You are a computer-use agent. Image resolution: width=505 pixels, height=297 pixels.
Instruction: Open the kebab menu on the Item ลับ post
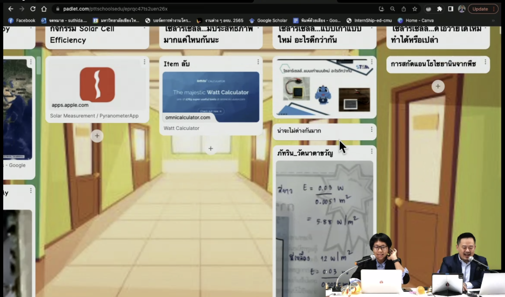click(x=258, y=62)
